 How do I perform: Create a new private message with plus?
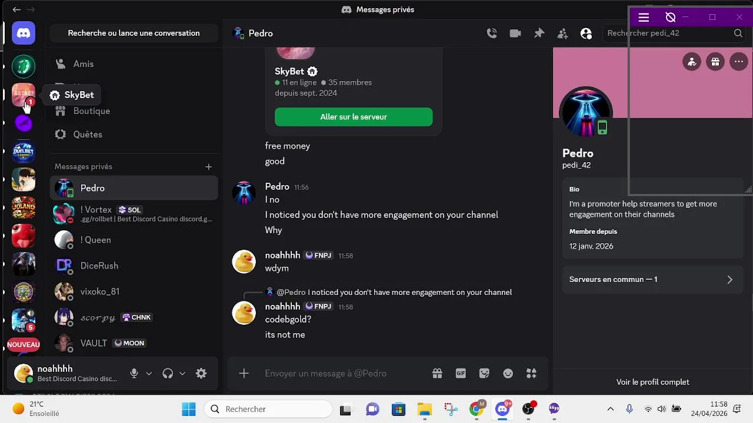(x=208, y=167)
